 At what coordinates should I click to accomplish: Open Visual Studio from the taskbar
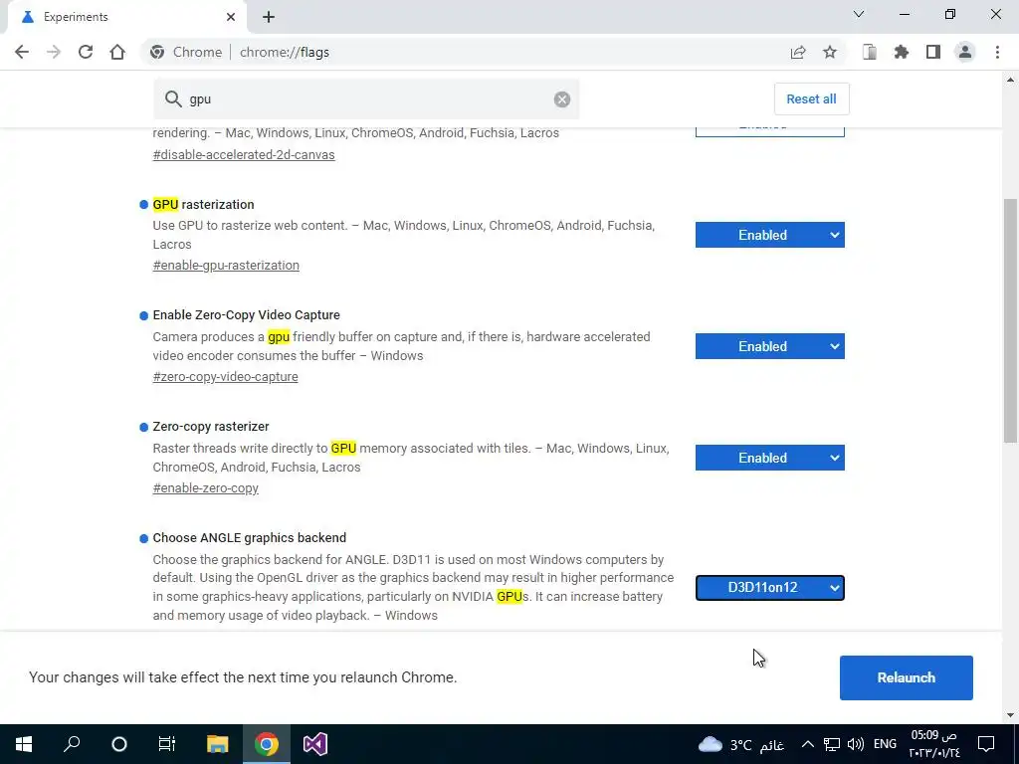pos(315,744)
